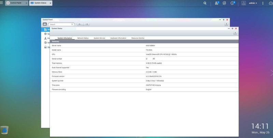The width and height of the screenshot is (273, 138).
Task: Open the external devices sync icon
Action: [x=224, y=3]
